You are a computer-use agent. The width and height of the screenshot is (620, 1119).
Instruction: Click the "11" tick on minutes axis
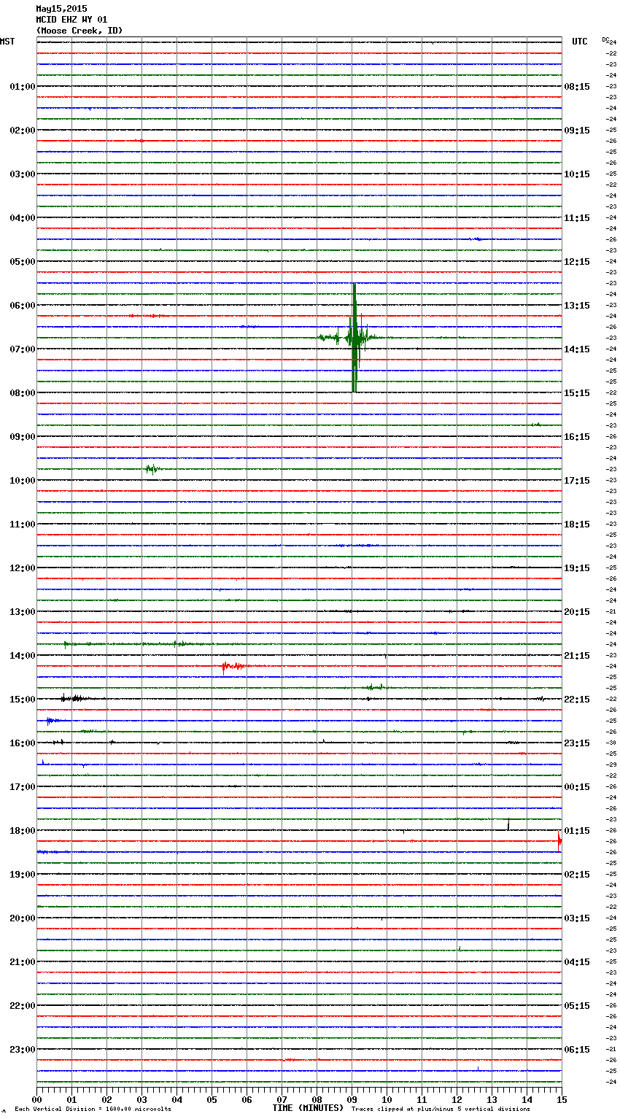(x=422, y=1099)
